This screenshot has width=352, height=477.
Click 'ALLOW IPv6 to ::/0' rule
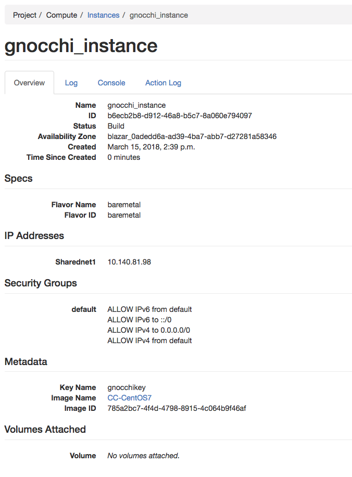coord(140,320)
